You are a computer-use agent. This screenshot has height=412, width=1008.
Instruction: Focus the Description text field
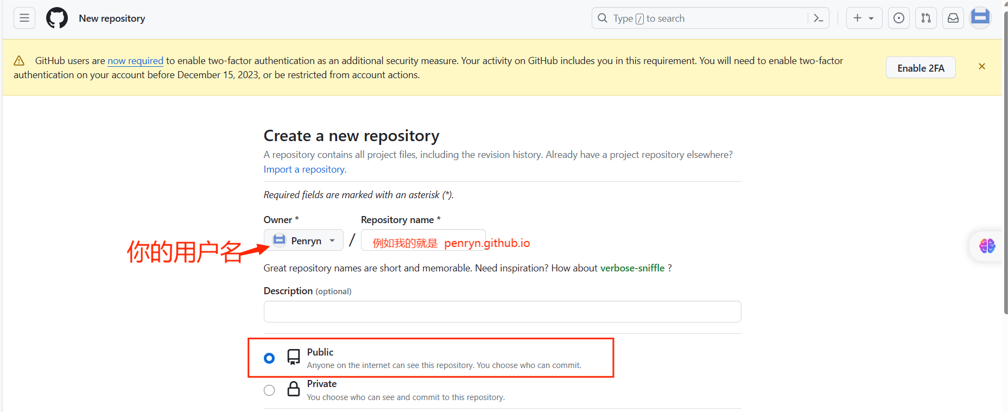pos(502,312)
